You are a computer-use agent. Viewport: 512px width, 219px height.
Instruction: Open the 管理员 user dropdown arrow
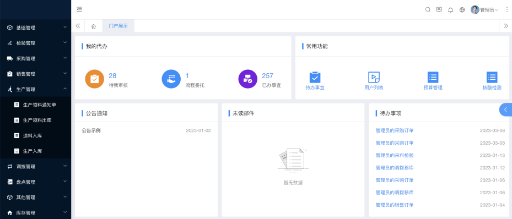[x=497, y=10]
